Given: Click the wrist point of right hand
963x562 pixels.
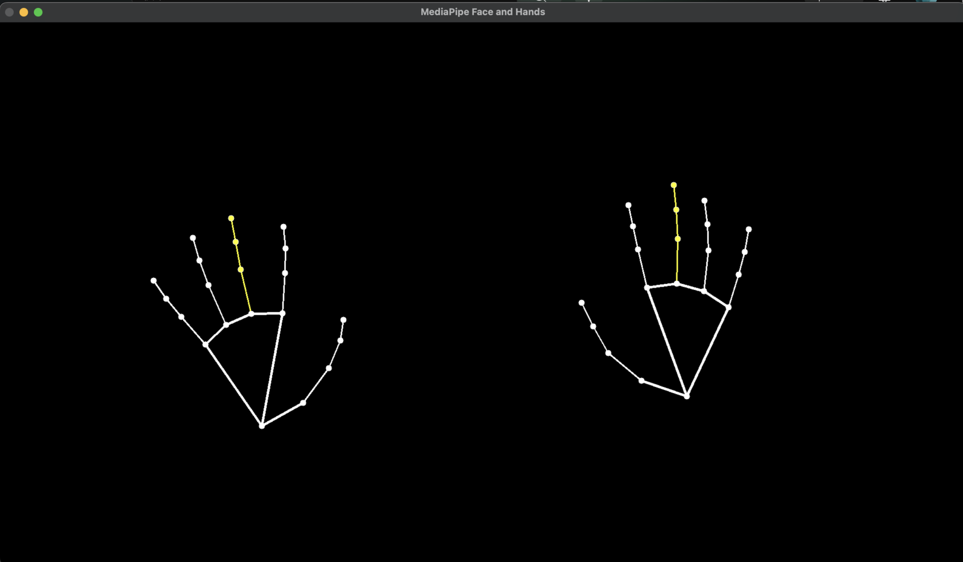Looking at the screenshot, I should pos(687,396).
